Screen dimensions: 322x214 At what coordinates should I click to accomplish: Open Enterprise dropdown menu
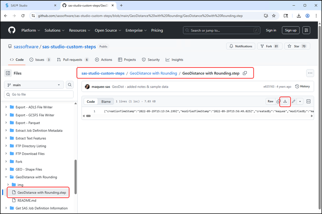(x=136, y=30)
